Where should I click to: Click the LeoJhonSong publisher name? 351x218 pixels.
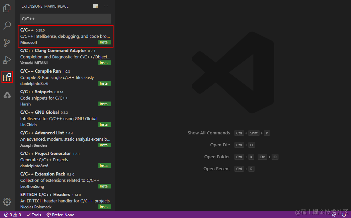(x=32, y=186)
